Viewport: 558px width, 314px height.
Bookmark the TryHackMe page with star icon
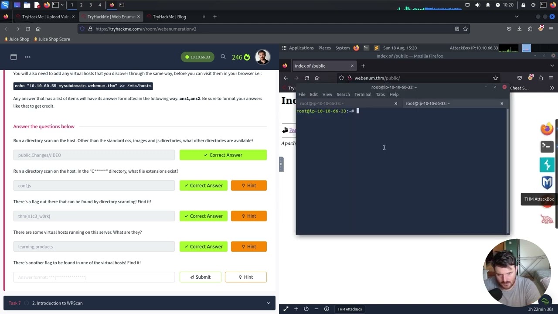click(465, 29)
